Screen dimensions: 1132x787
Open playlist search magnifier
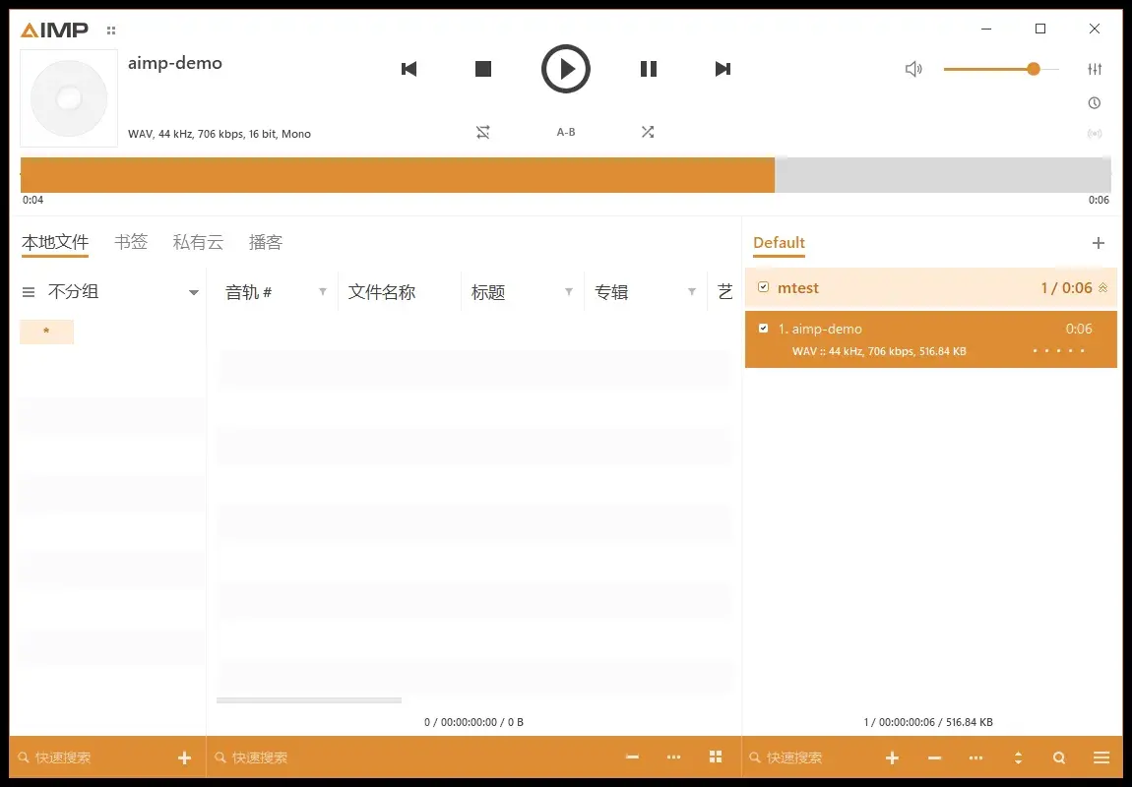(1059, 757)
